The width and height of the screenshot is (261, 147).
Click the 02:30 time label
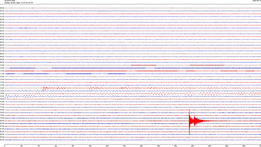pyautogui.click(x=2, y=22)
